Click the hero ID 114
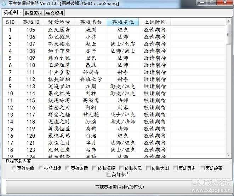 (x=31, y=94)
